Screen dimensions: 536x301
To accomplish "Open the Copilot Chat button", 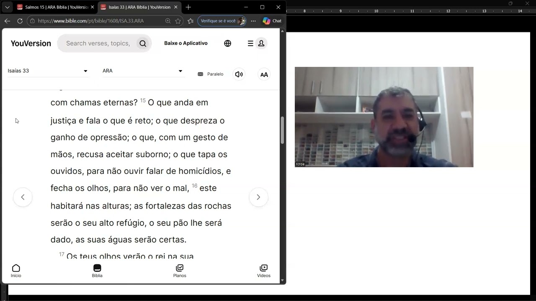I will pos(272,21).
